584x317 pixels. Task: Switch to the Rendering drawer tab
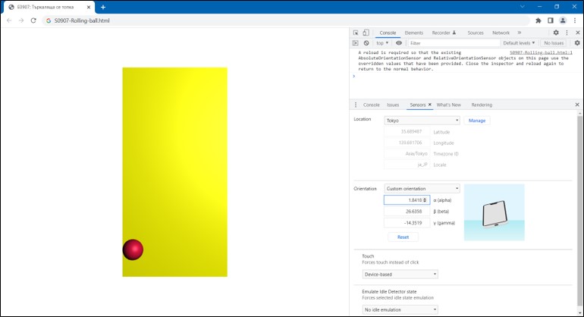tap(482, 105)
